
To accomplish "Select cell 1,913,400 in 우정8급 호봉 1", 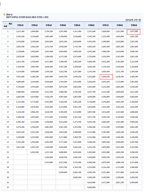I will (120, 31).
